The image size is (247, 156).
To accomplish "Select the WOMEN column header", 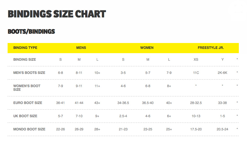I will (147, 48).
